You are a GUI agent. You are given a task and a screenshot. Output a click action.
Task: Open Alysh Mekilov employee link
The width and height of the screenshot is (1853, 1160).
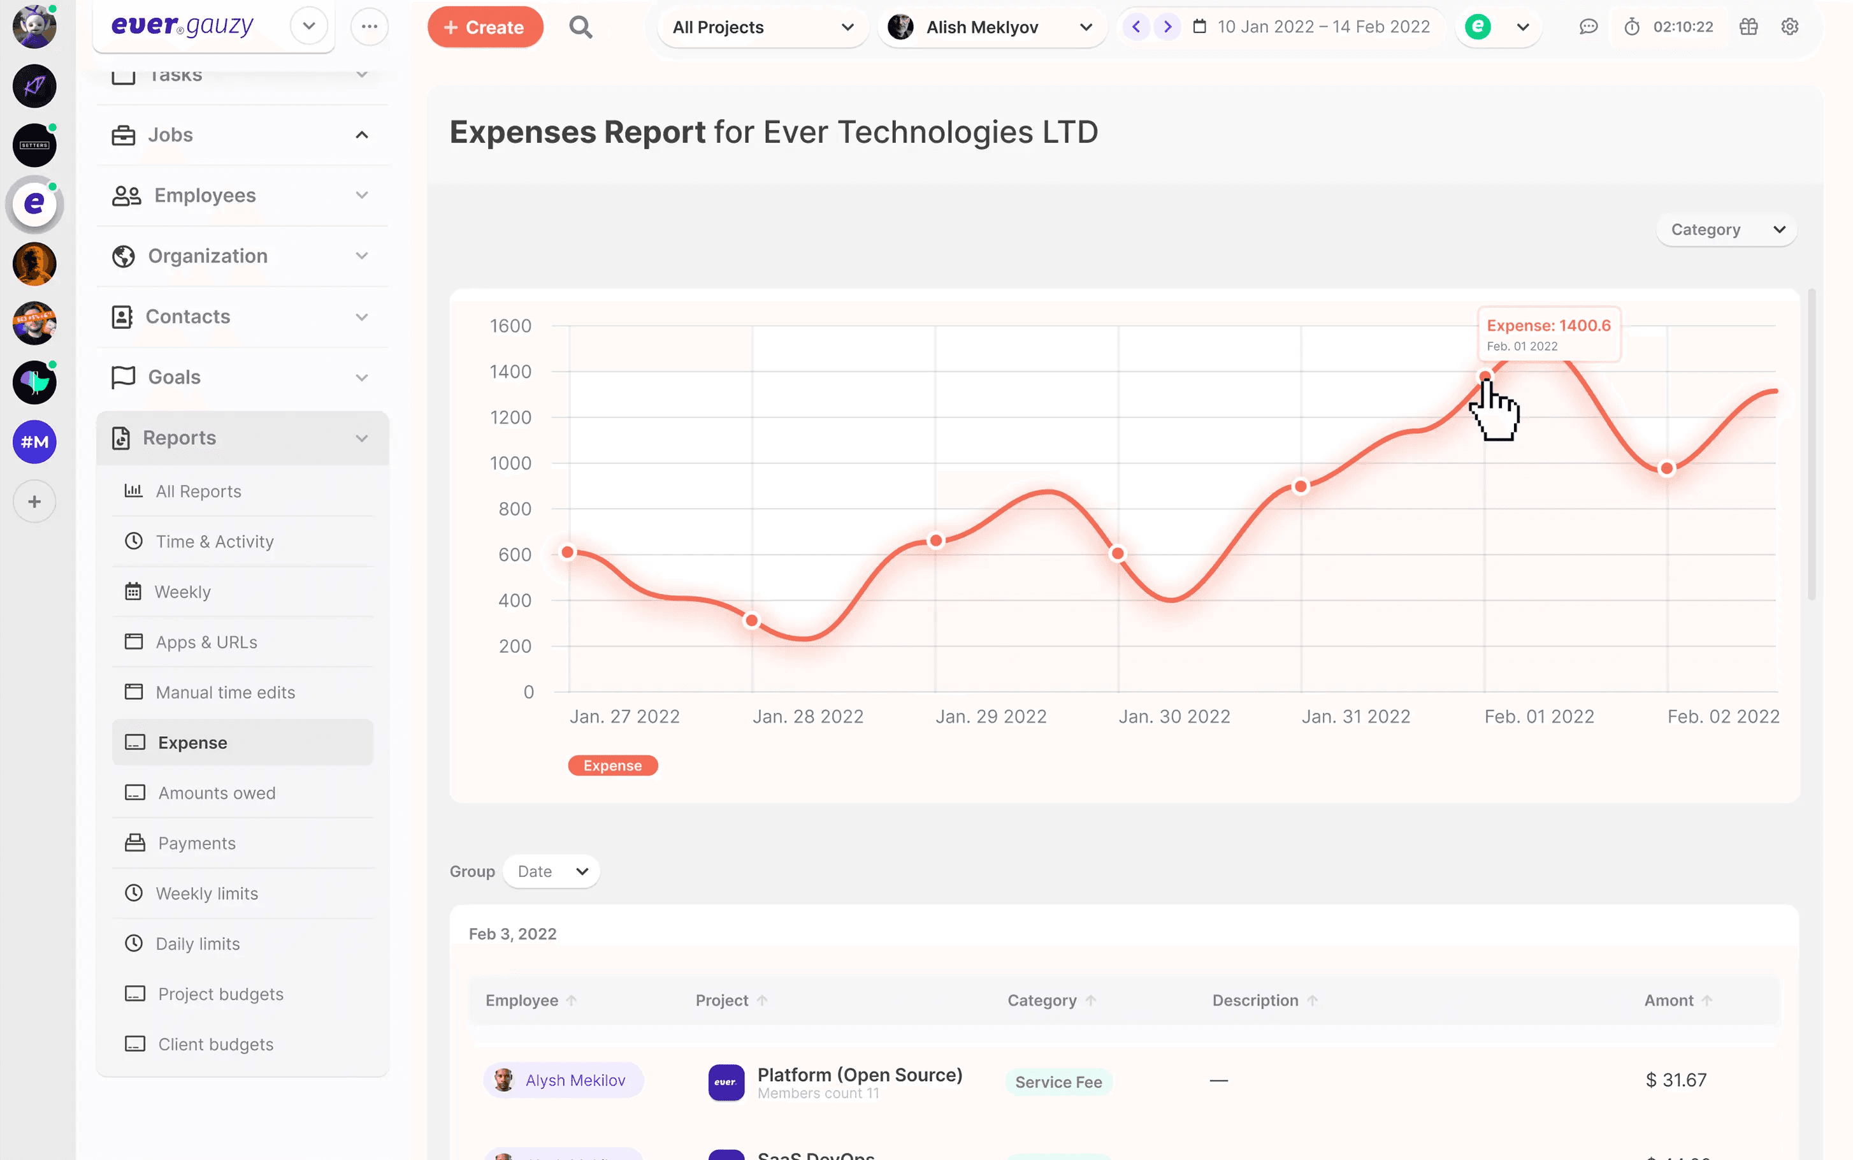click(x=575, y=1080)
